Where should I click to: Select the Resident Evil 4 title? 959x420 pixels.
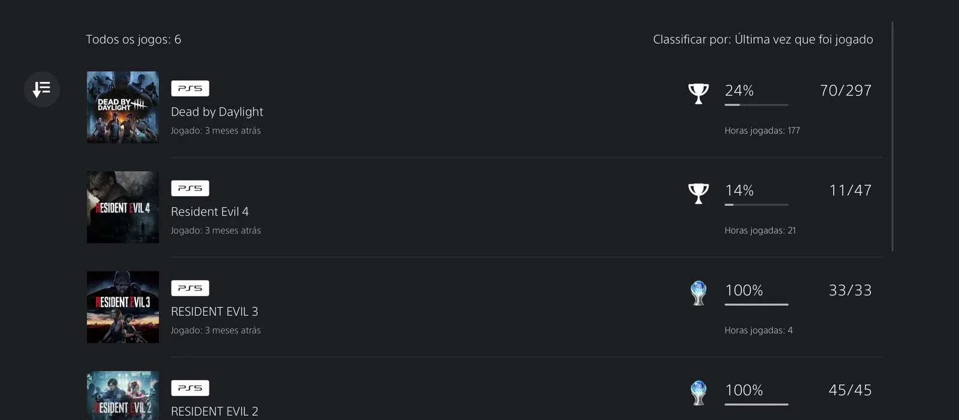click(x=210, y=212)
